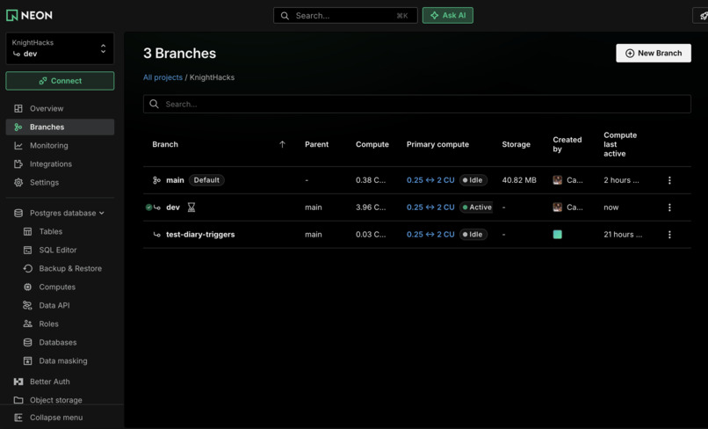Click the Tables icon in the sidebar
Viewport: 708px width, 429px height.
click(x=27, y=231)
